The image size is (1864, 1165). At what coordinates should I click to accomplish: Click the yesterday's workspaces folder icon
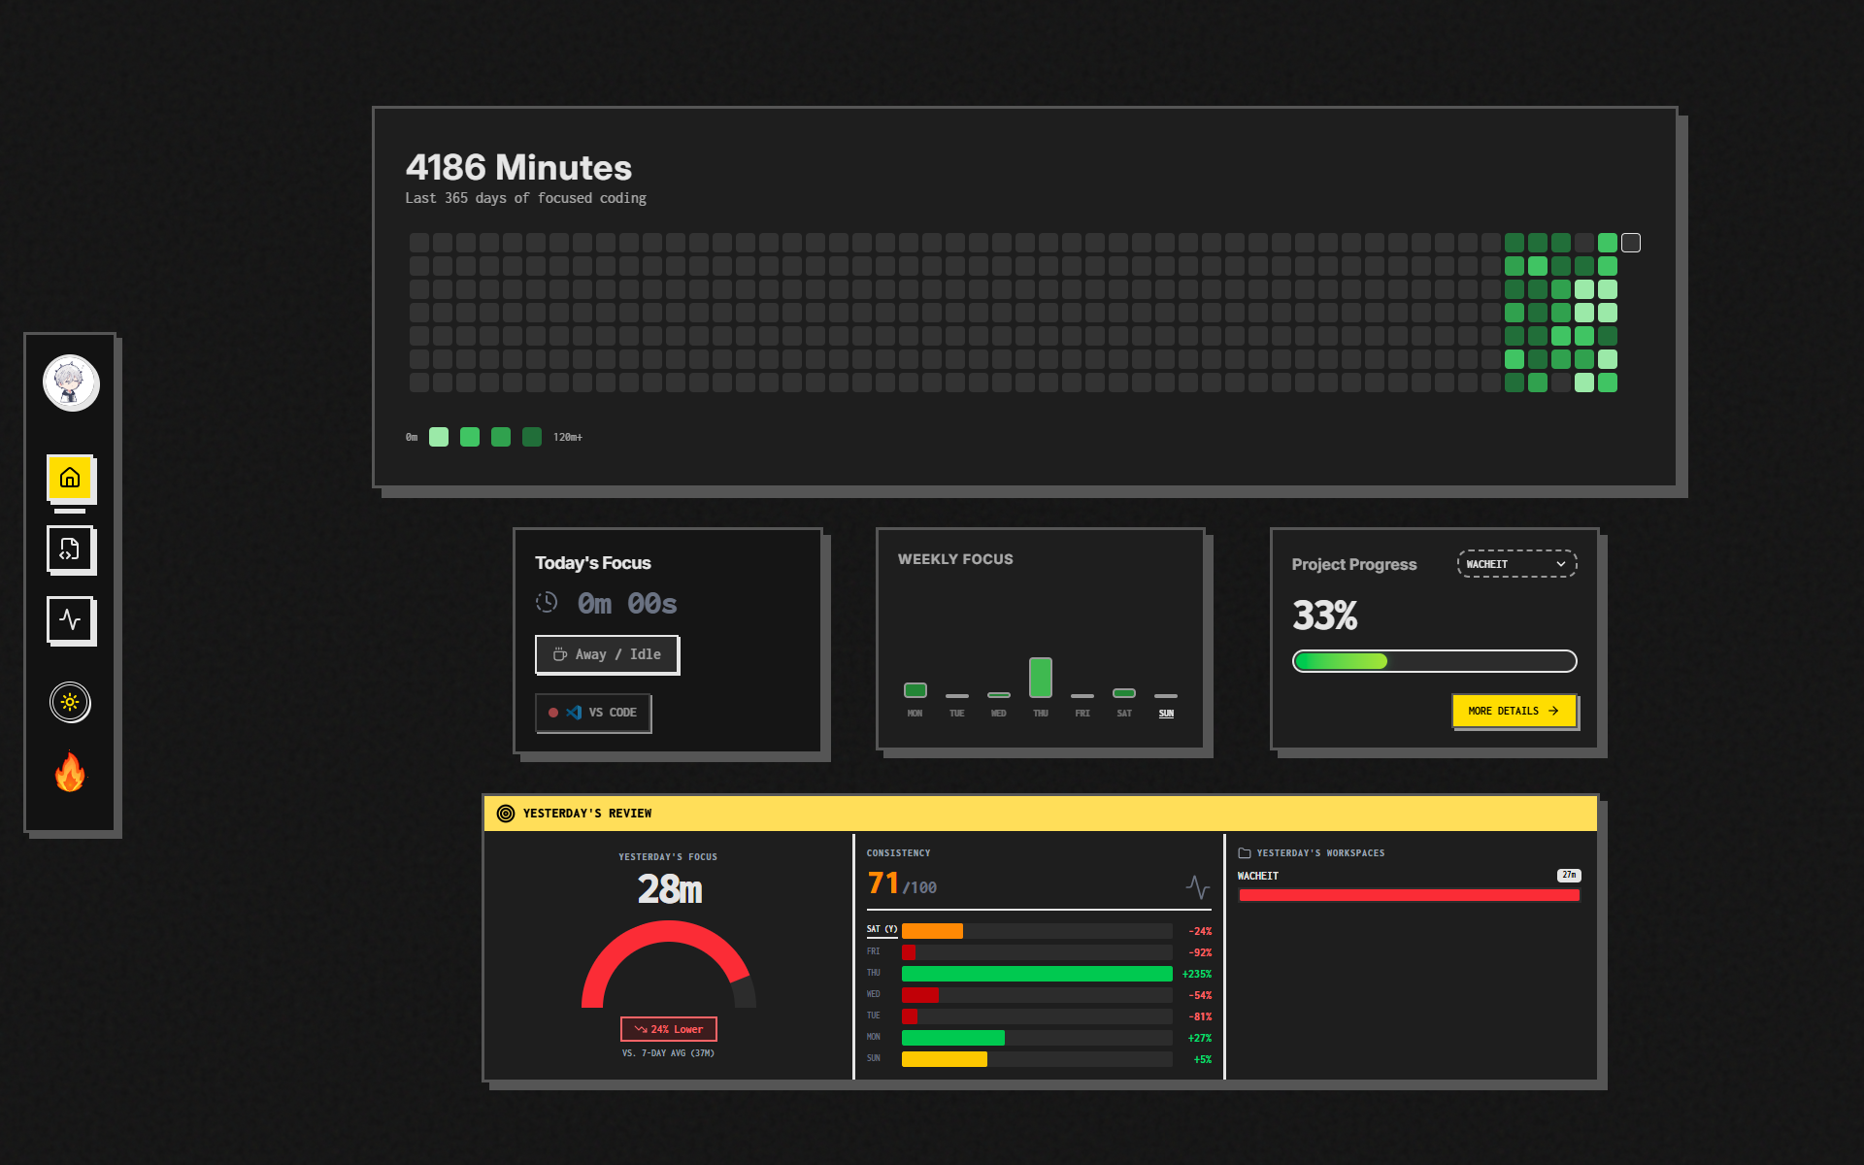click(1244, 853)
